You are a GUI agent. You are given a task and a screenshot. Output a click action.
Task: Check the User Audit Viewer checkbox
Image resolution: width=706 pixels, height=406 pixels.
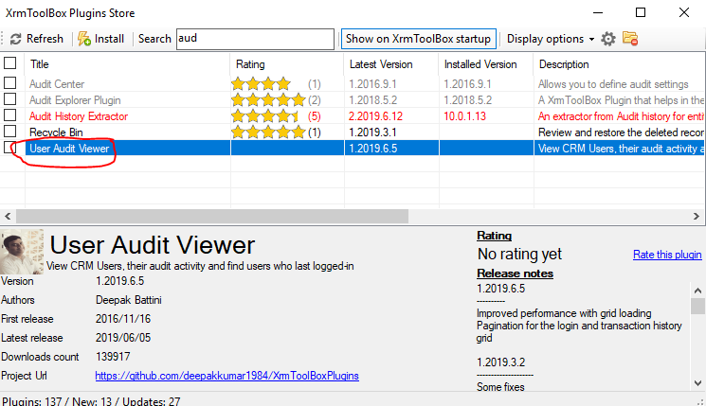(9, 148)
